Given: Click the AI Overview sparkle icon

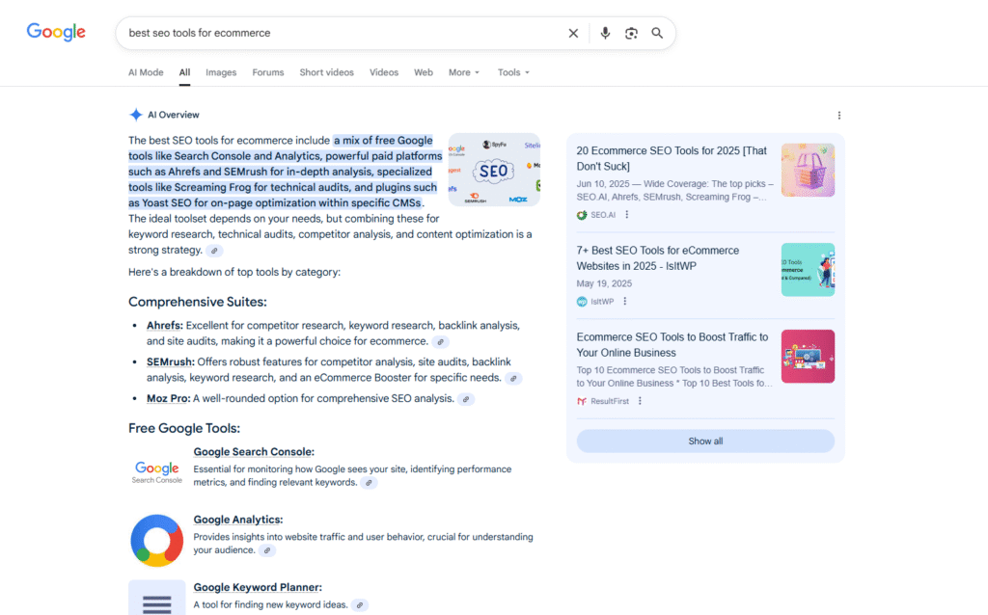Looking at the screenshot, I should click(134, 114).
